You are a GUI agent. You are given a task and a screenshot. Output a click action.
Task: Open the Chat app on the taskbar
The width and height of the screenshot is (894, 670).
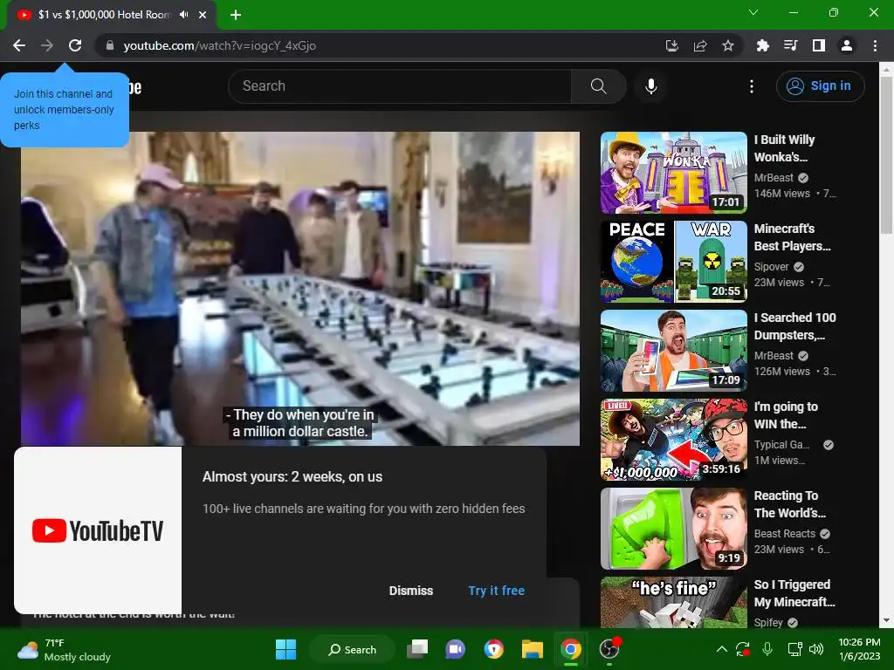[x=455, y=649]
